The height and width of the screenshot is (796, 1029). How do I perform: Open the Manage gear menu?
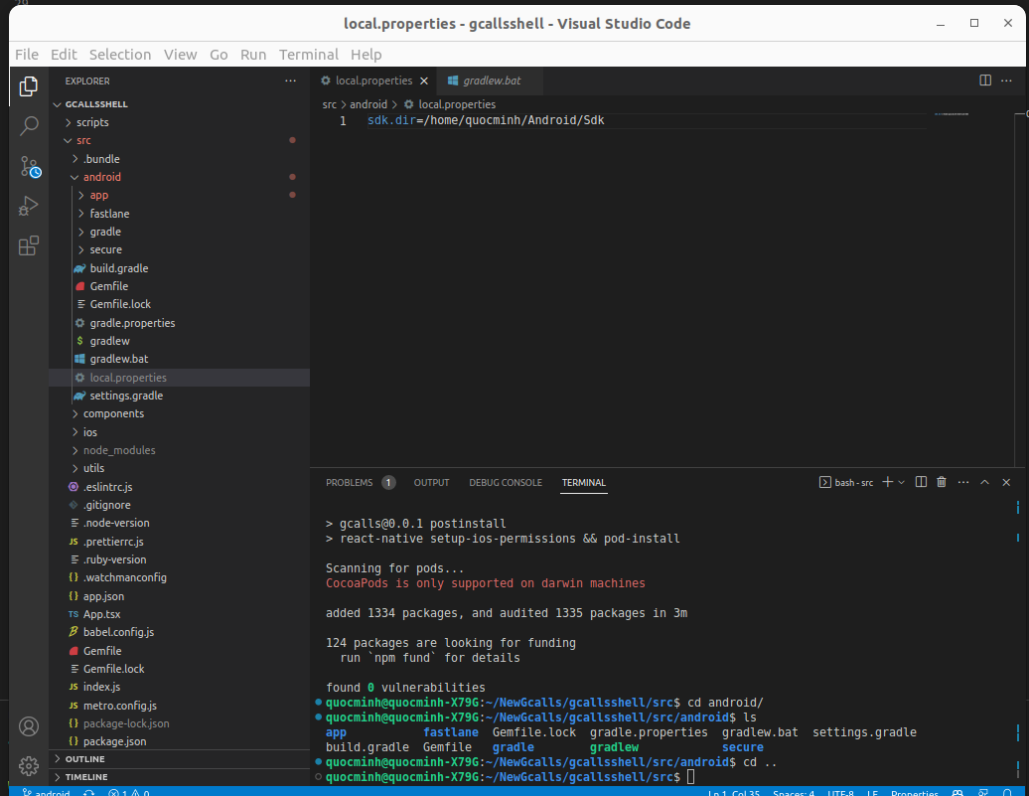tap(29, 766)
